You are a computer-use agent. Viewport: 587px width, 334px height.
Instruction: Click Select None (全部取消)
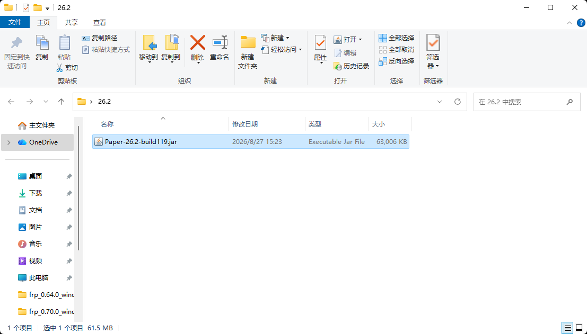(397, 49)
